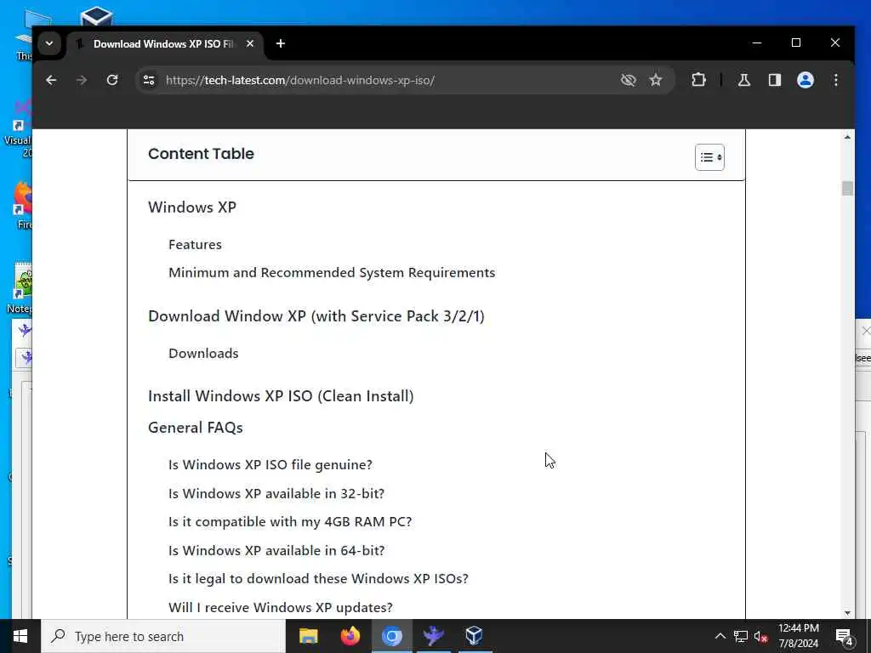Show hidden system tray icons
Screen dimensions: 871x653
pyautogui.click(x=720, y=636)
